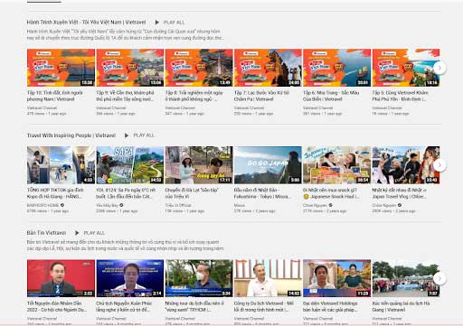Play all Bản Tin Vietravel videos
Screen dimensions: 463x326
pos(90,233)
